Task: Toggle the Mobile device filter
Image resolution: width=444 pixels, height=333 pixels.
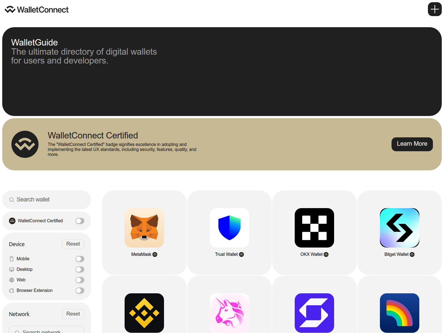Action: pyautogui.click(x=80, y=259)
